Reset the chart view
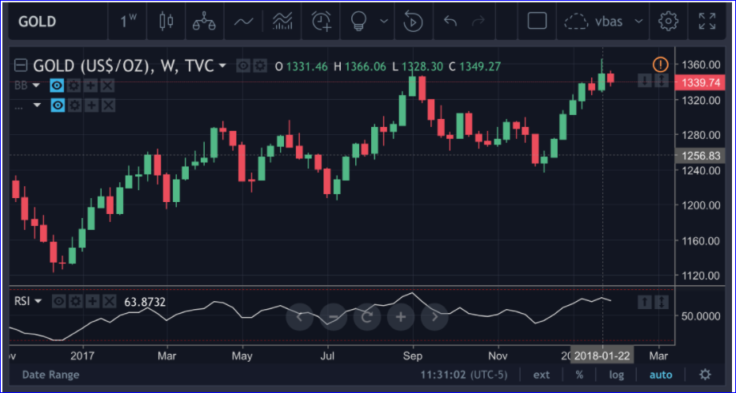736x393 pixels. [x=367, y=317]
